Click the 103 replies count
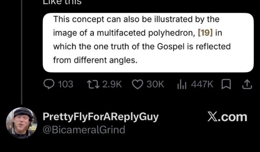 [x=66, y=84]
